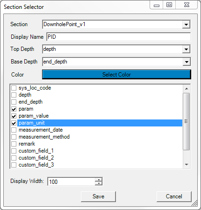Click the DownholePoint_v1 section value
201x210 pixels.
(x=65, y=24)
